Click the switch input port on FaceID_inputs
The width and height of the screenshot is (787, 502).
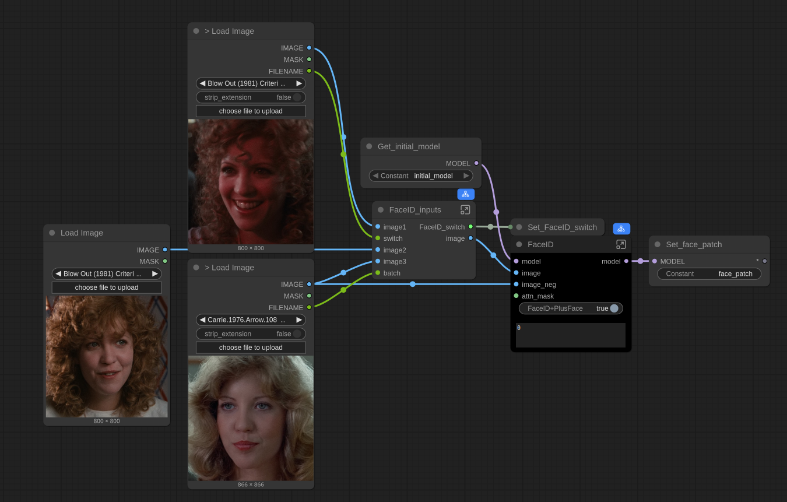click(378, 238)
